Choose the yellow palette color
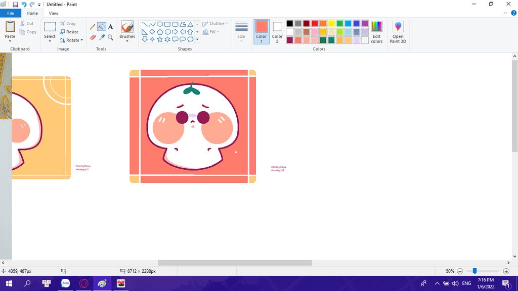518x291 pixels. point(331,23)
